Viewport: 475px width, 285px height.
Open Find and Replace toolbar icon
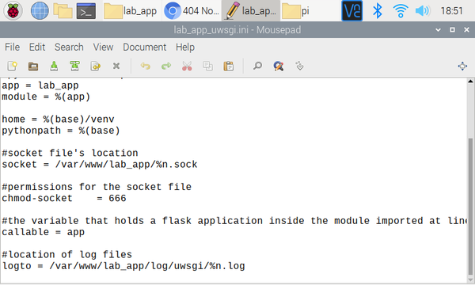tap(279, 66)
